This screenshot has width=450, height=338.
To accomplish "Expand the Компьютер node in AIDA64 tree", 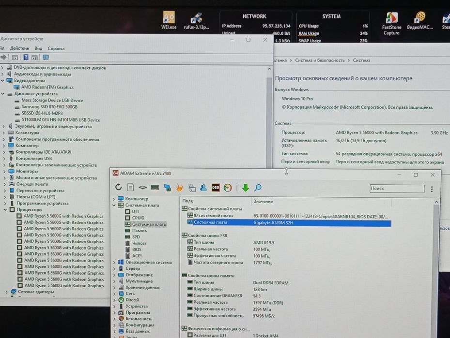I will 114,199.
